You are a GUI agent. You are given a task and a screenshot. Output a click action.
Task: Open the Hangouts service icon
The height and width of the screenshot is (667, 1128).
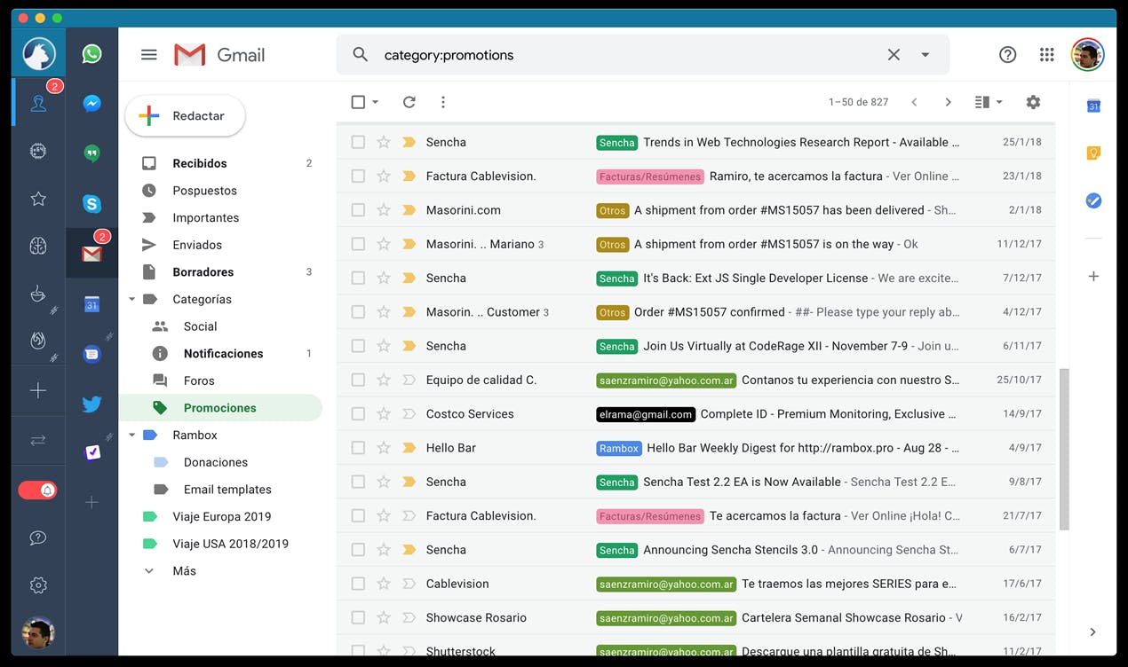coord(91,153)
